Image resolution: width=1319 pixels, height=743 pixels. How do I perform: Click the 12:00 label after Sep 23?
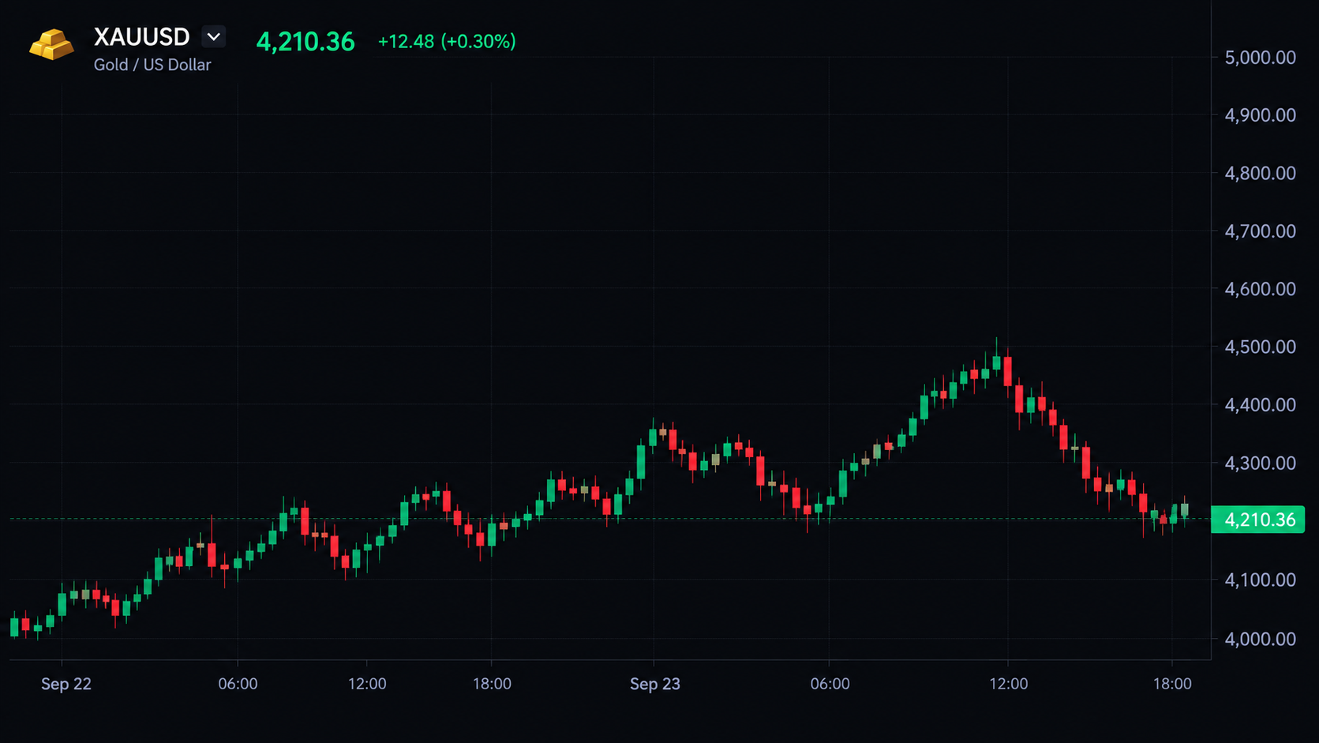click(x=1009, y=684)
